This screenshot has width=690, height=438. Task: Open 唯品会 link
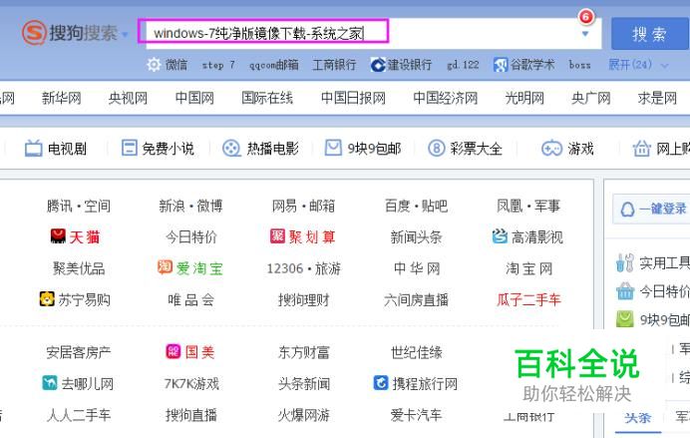(x=191, y=300)
